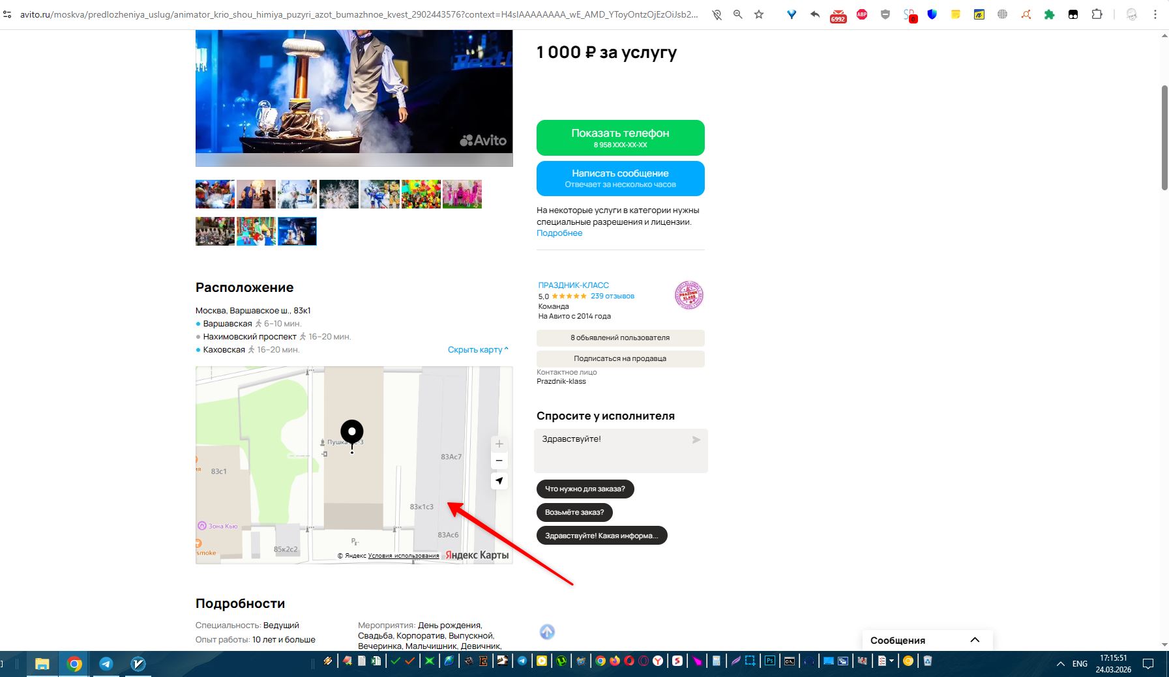The image size is (1169, 677).
Task: Open File Explorer from the taskbar
Action: [42, 664]
